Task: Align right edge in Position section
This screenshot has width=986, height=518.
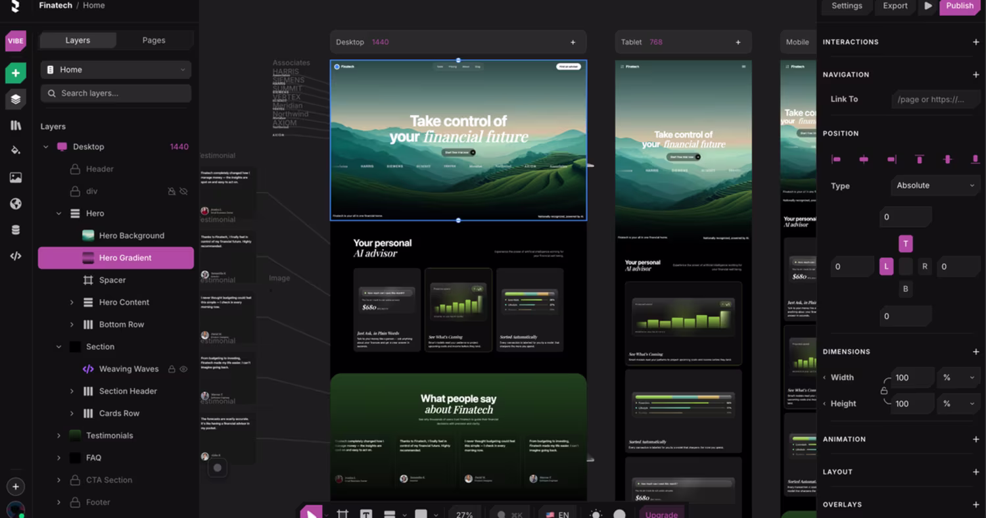Action: tap(891, 159)
